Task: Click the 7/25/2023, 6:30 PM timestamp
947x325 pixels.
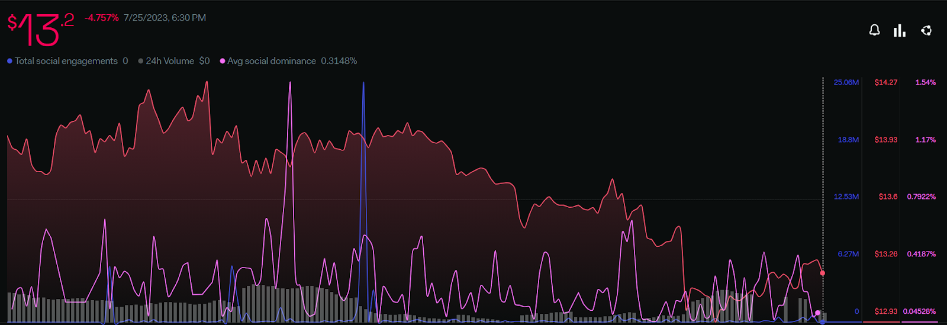Action: (165, 18)
